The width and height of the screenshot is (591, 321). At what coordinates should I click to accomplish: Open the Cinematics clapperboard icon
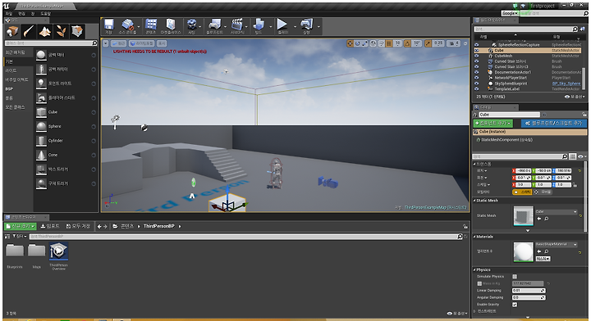pos(236,25)
